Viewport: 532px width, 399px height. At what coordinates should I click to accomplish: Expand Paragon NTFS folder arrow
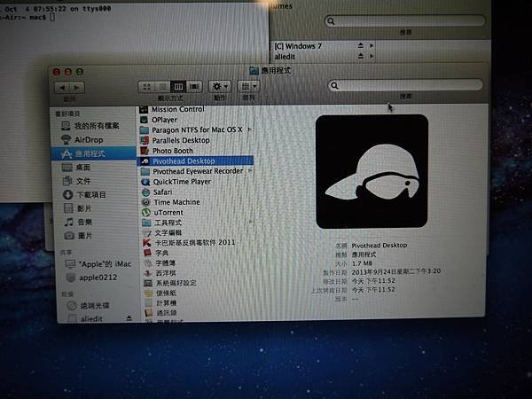point(250,129)
